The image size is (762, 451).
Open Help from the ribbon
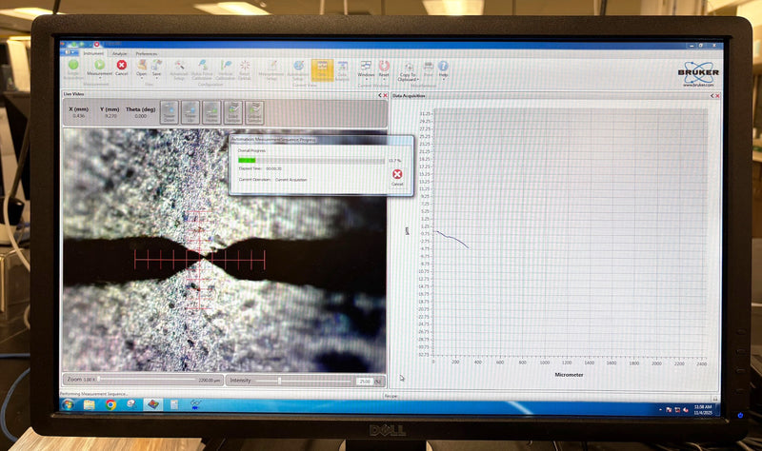443,66
